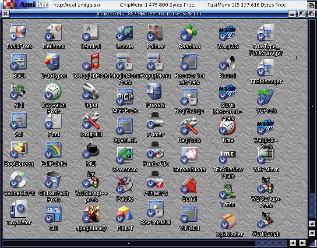Open the ReqTools icon
Image resolution: width=317 pixels, height=248 pixels.
pos(189,126)
